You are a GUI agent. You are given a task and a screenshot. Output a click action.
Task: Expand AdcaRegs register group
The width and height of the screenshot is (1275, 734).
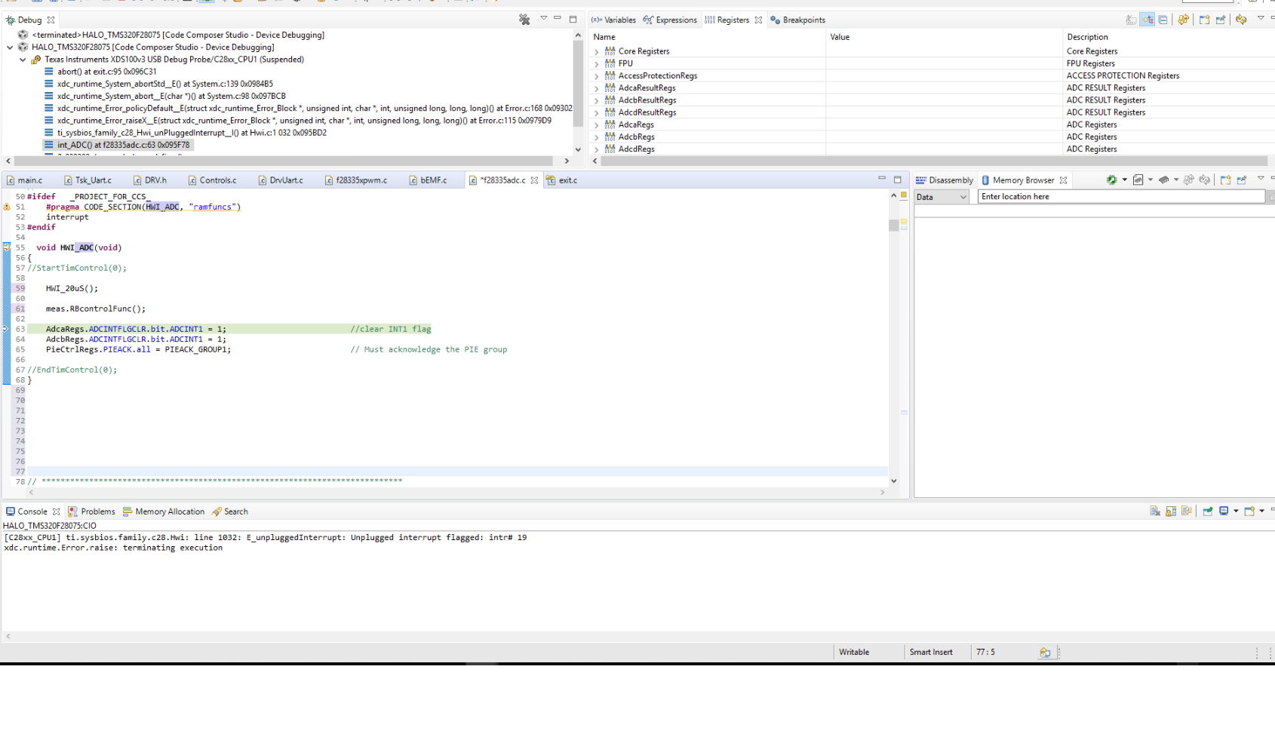pos(597,125)
